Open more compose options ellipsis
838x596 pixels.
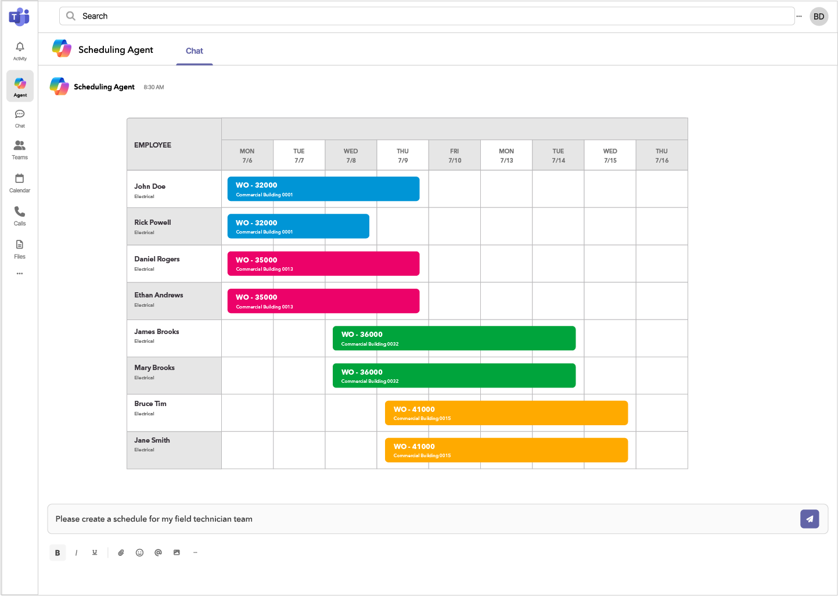[x=195, y=552]
